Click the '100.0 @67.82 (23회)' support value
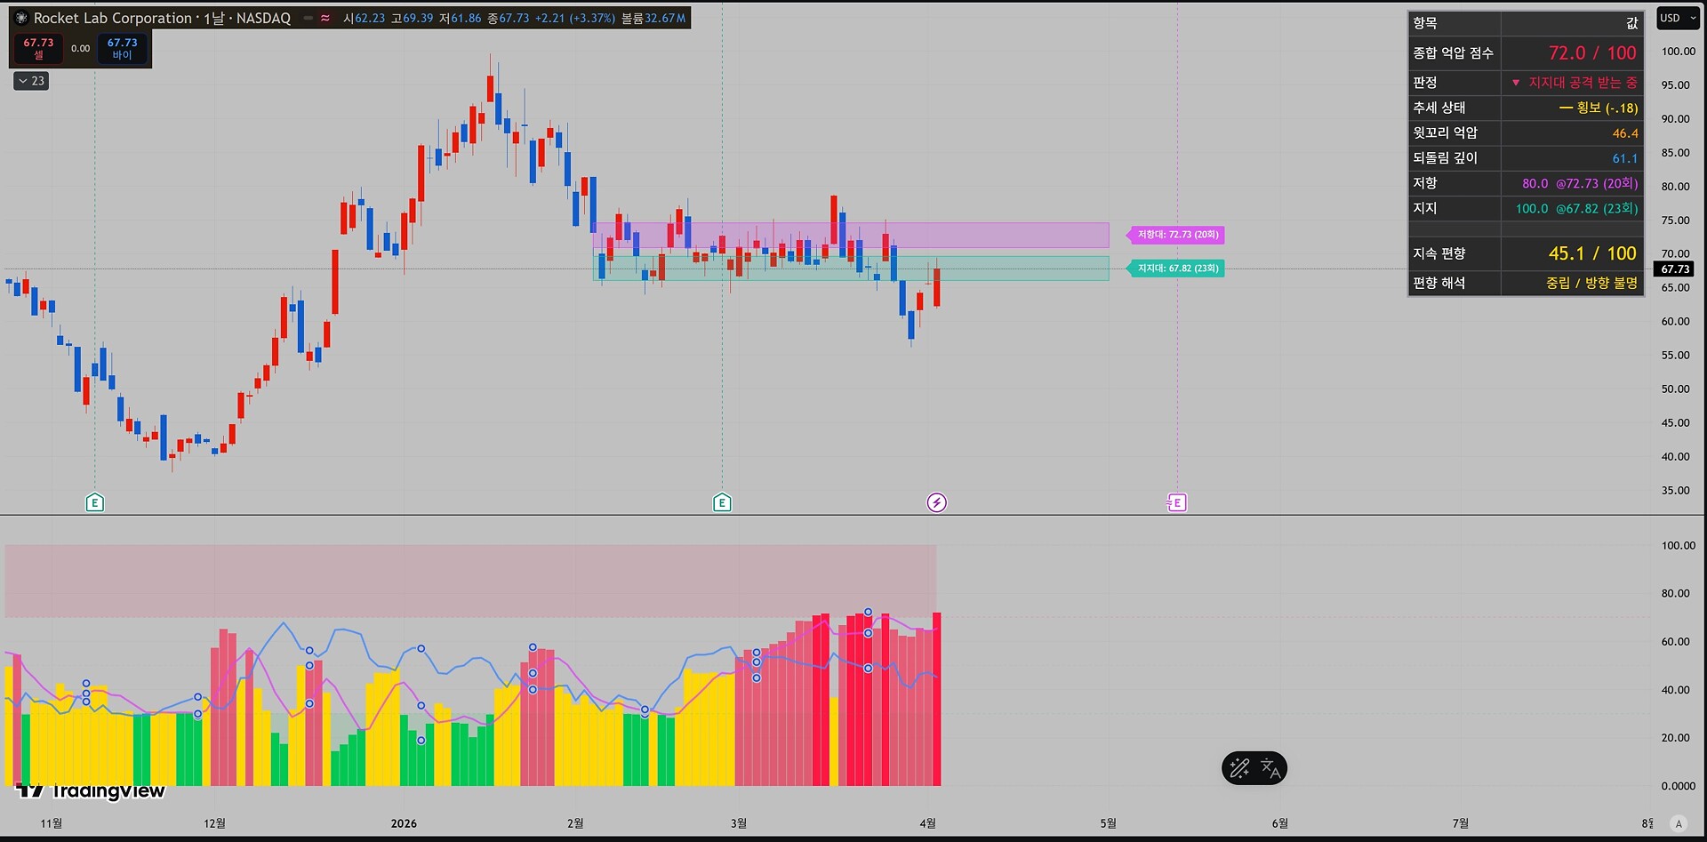Image resolution: width=1707 pixels, height=842 pixels. tap(1576, 208)
